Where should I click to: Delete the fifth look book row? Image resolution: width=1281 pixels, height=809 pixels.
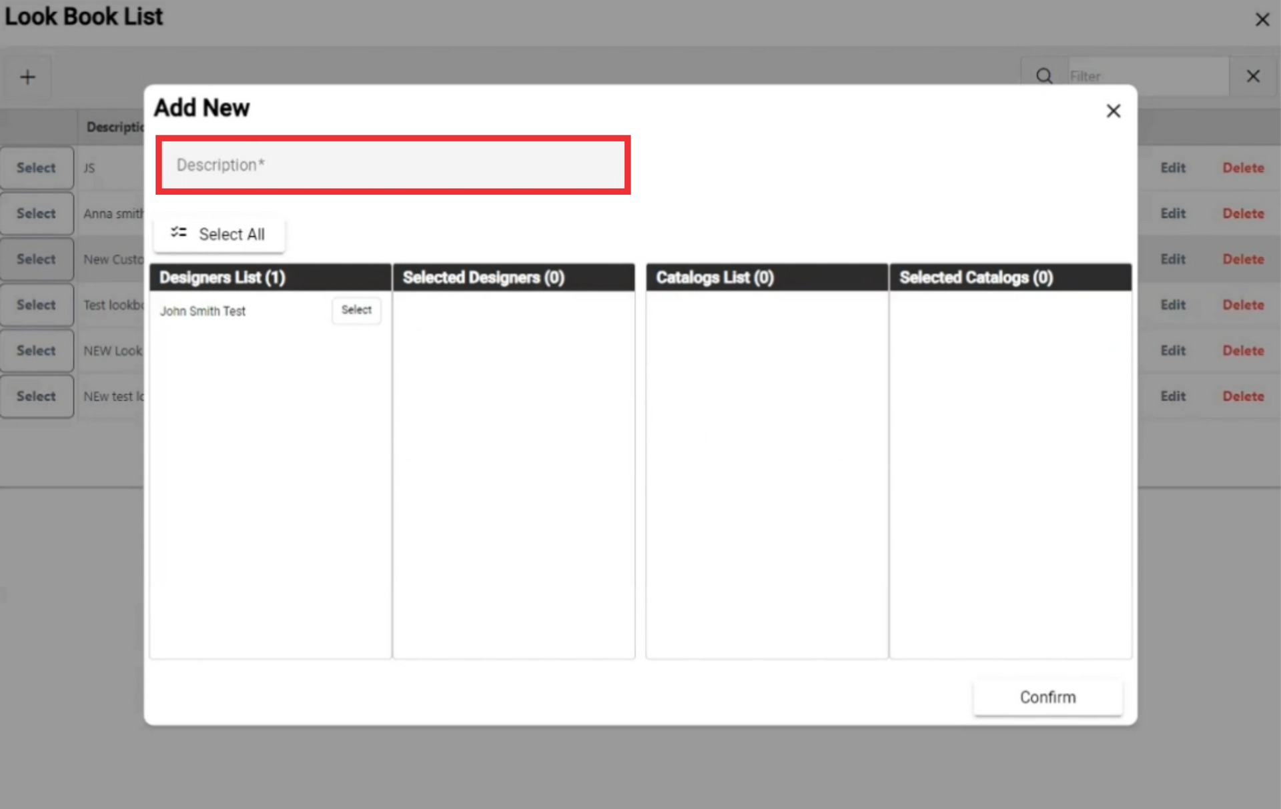click(1243, 351)
